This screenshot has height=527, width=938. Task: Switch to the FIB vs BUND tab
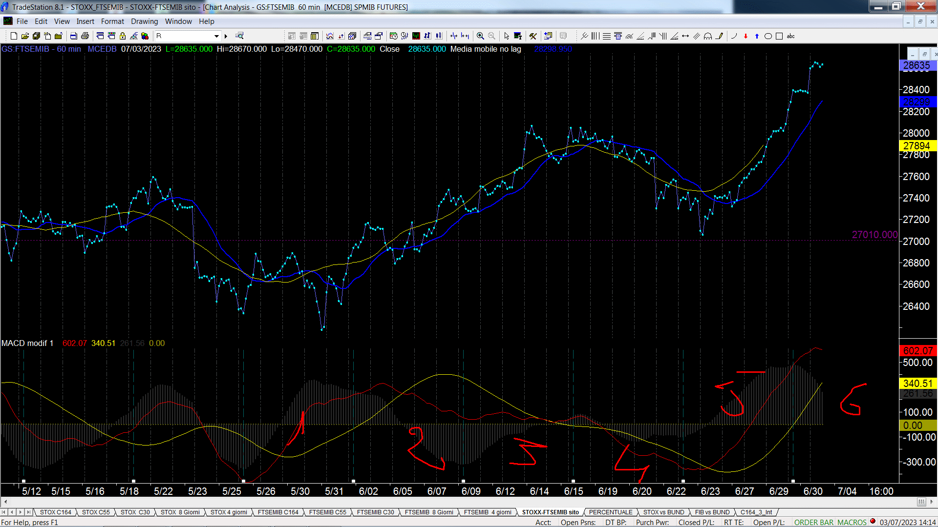pos(712,512)
